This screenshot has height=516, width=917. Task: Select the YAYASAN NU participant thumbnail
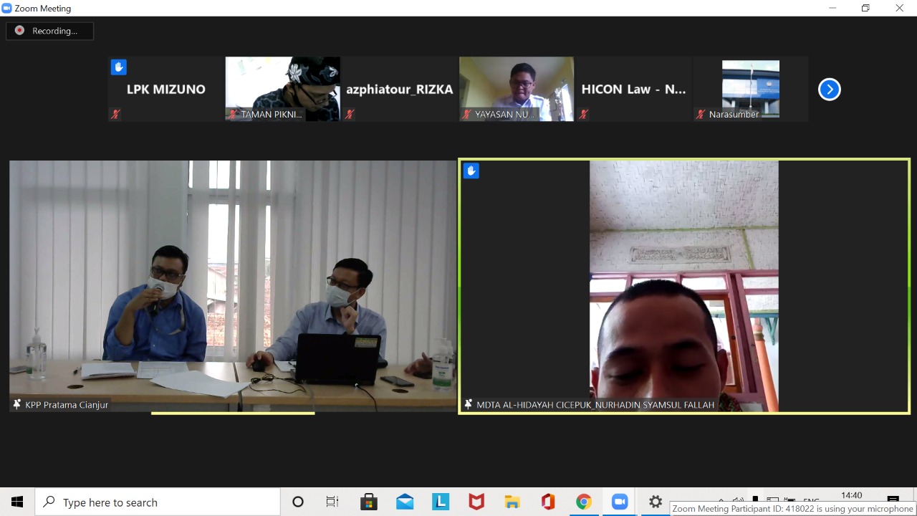[x=517, y=89]
